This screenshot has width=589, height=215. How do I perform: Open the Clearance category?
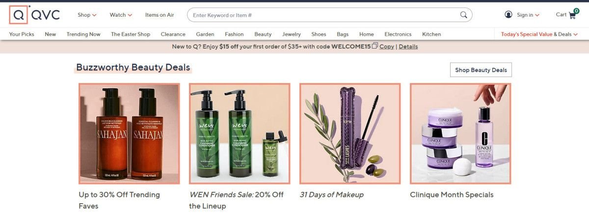click(173, 34)
